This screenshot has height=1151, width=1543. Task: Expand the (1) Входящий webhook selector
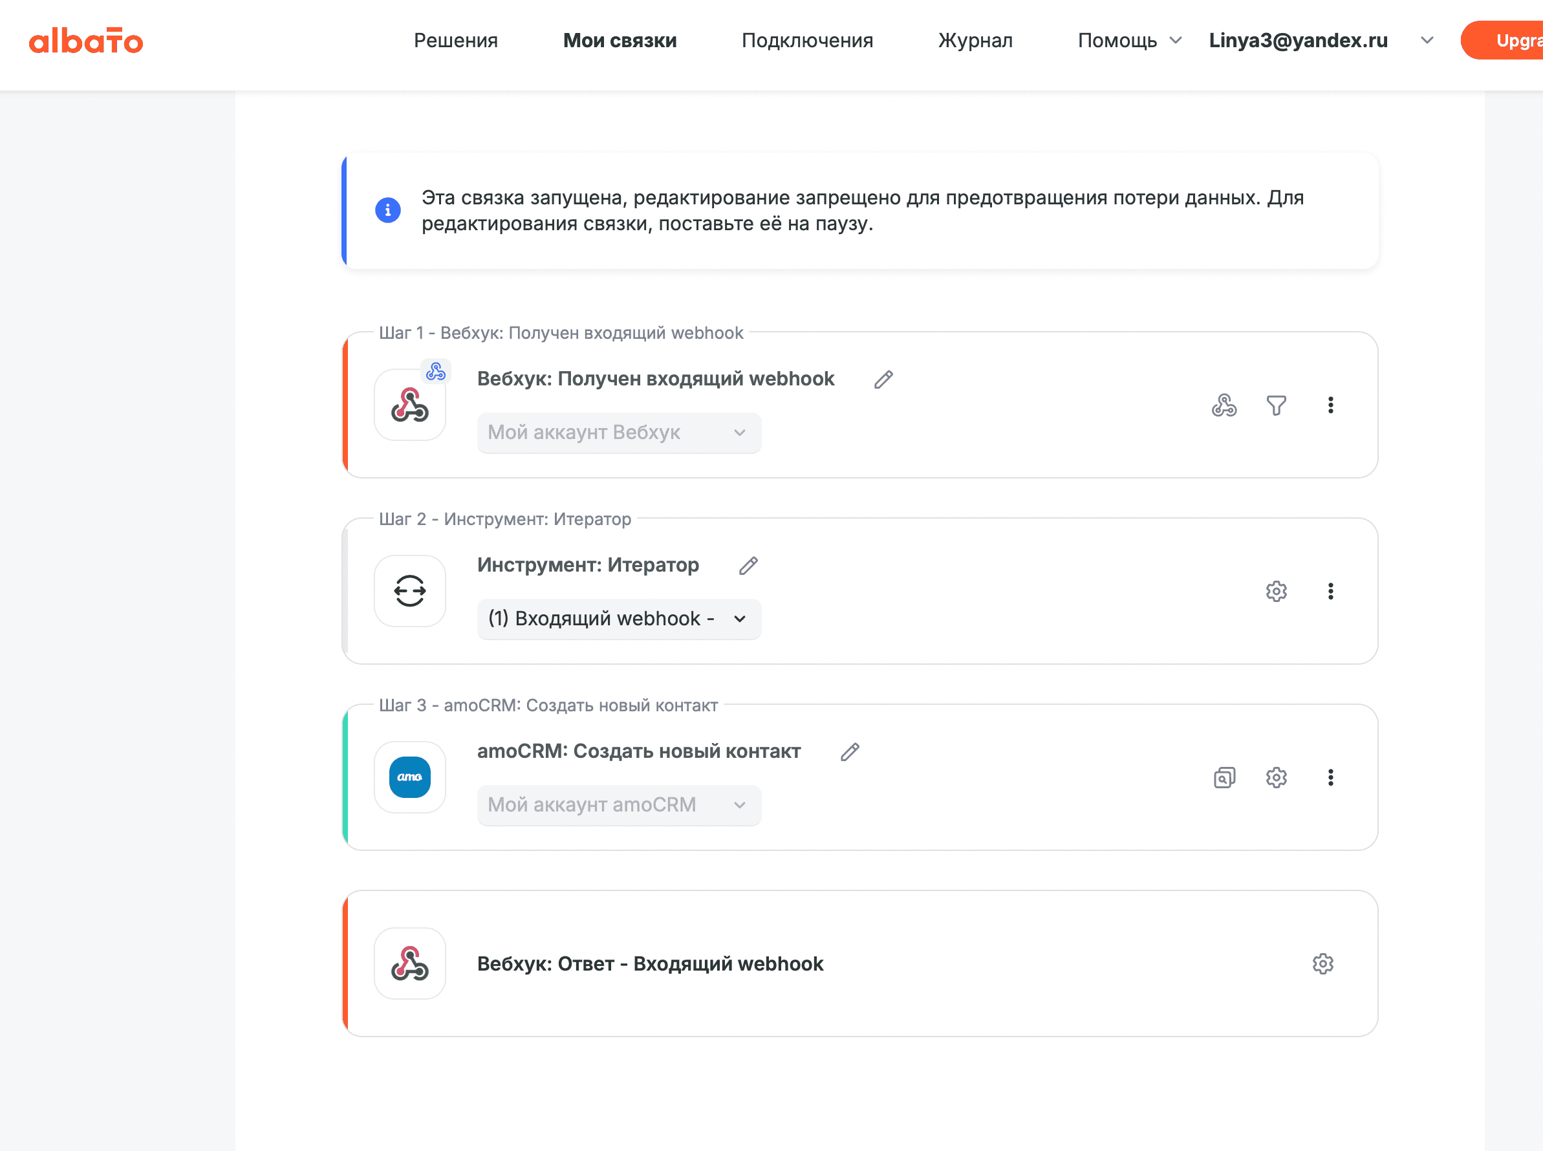[619, 619]
